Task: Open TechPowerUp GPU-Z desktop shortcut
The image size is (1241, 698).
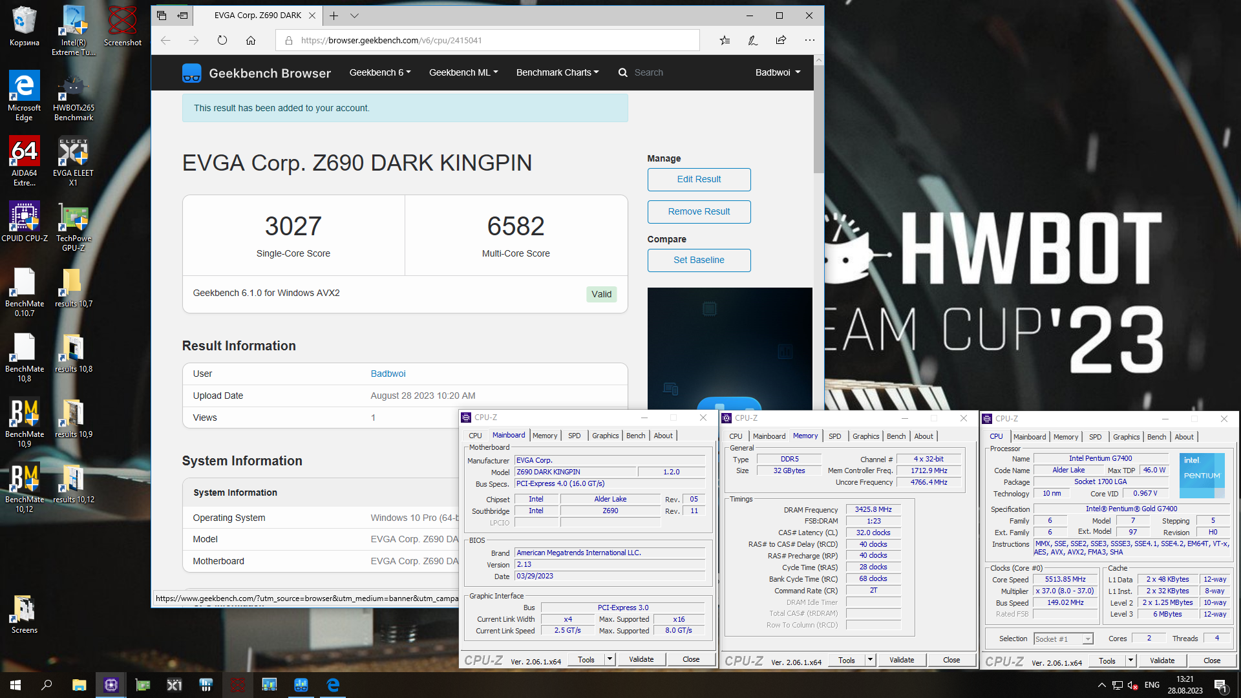Action: click(x=74, y=226)
